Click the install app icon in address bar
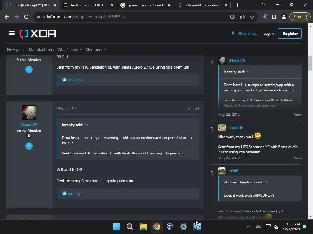This screenshot has width=313, height=234. [233, 17]
